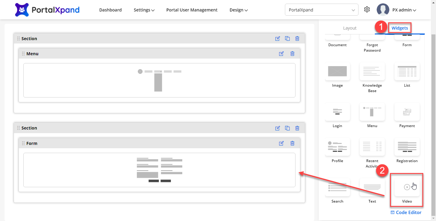Screen dimensions: 436x221
Task: Open the PortalXpand portal selector dropdown
Action: (322, 10)
